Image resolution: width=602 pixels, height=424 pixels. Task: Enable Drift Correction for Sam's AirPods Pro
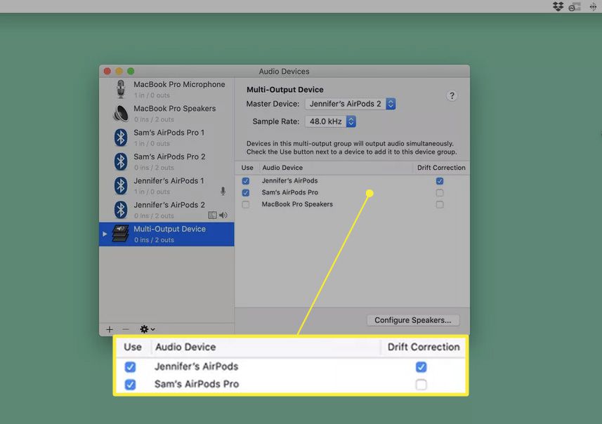[440, 192]
